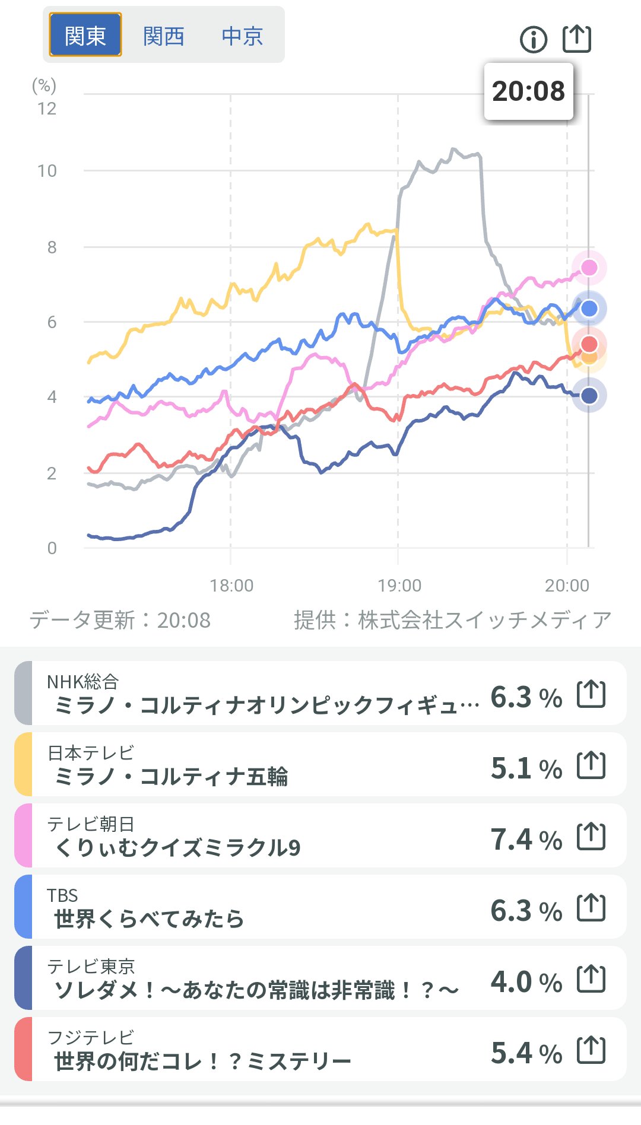
Task: Share the テレビ朝日 rating row
Action: [x=591, y=836]
